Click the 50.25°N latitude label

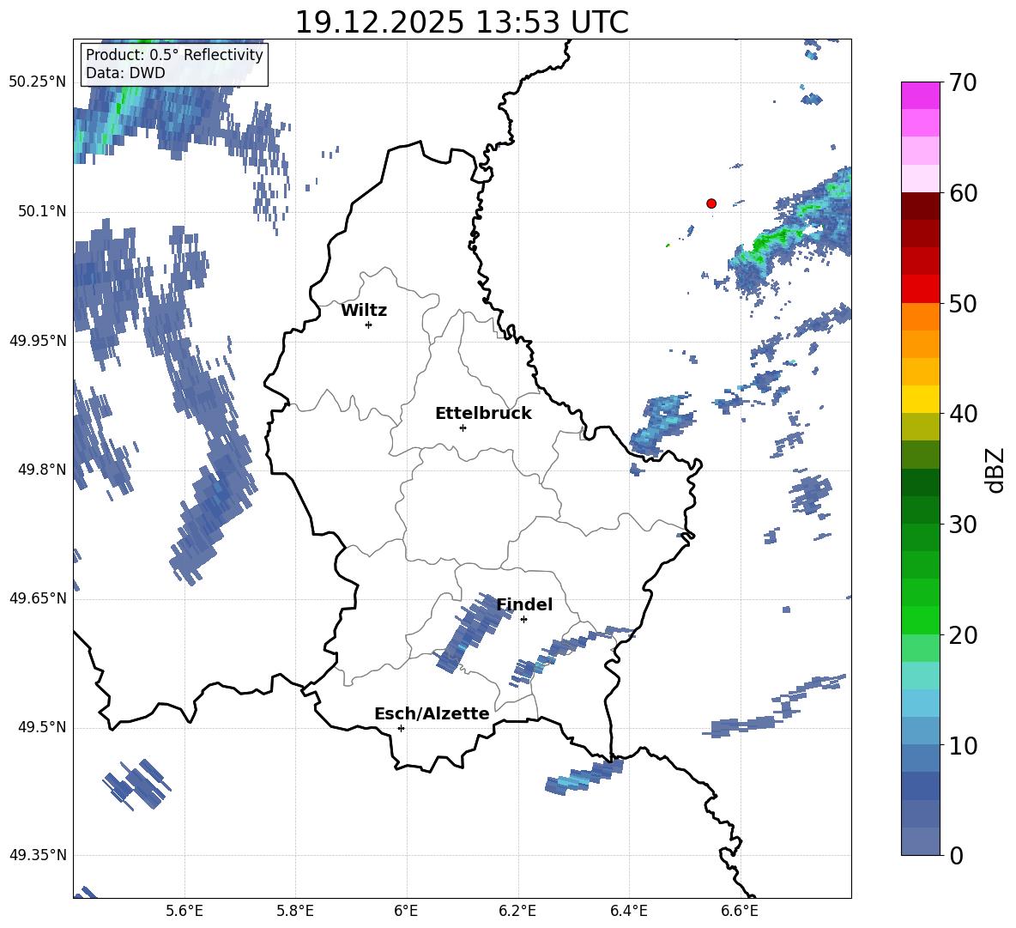38,82
